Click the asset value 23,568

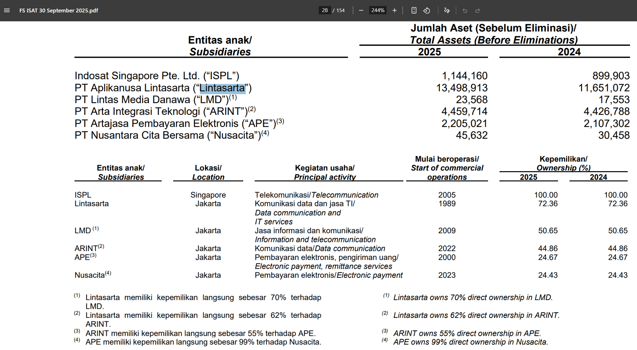point(472,100)
